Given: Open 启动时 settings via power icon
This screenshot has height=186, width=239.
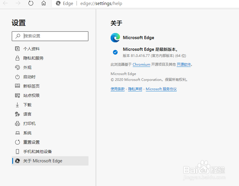Looking at the screenshot, I should 17,77.
